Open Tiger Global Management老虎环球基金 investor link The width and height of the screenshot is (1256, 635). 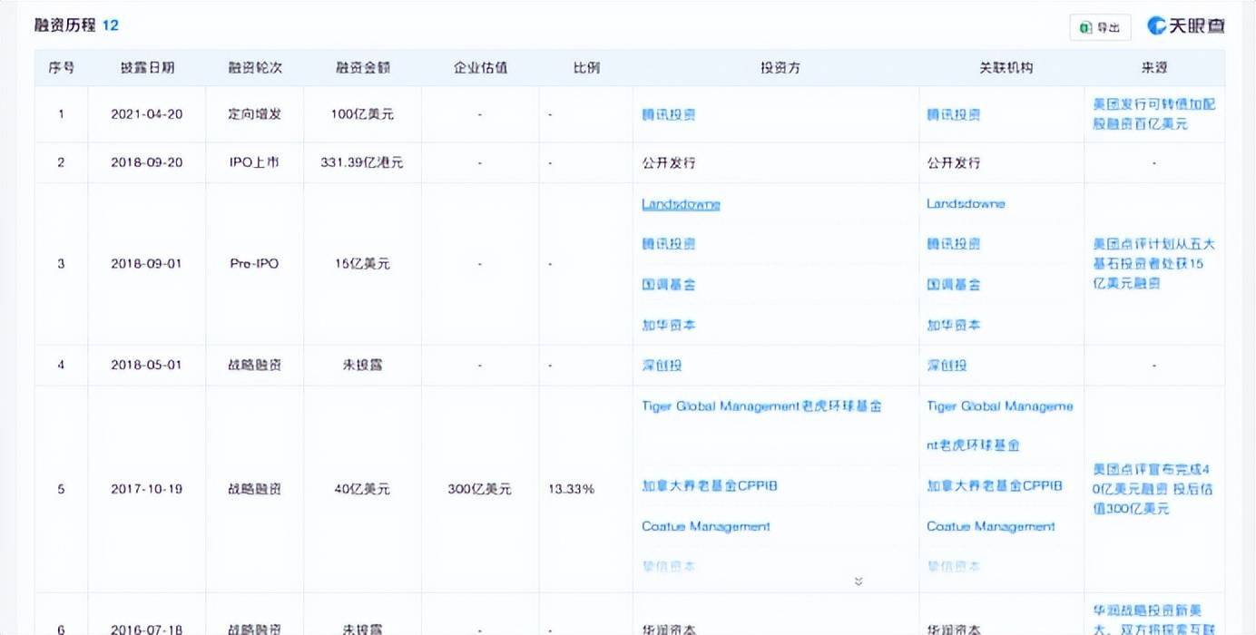pos(761,406)
